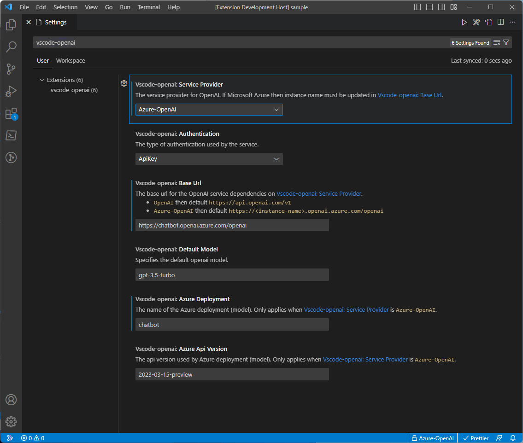Open the Help menu
Screen dimensions: 523x443
tap(173, 7)
